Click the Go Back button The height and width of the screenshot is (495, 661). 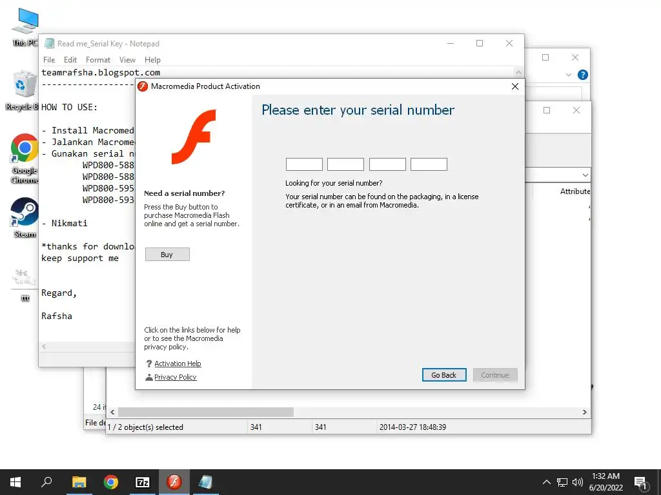pos(444,374)
